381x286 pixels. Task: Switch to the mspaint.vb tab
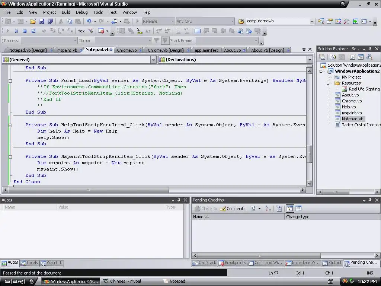click(67, 50)
